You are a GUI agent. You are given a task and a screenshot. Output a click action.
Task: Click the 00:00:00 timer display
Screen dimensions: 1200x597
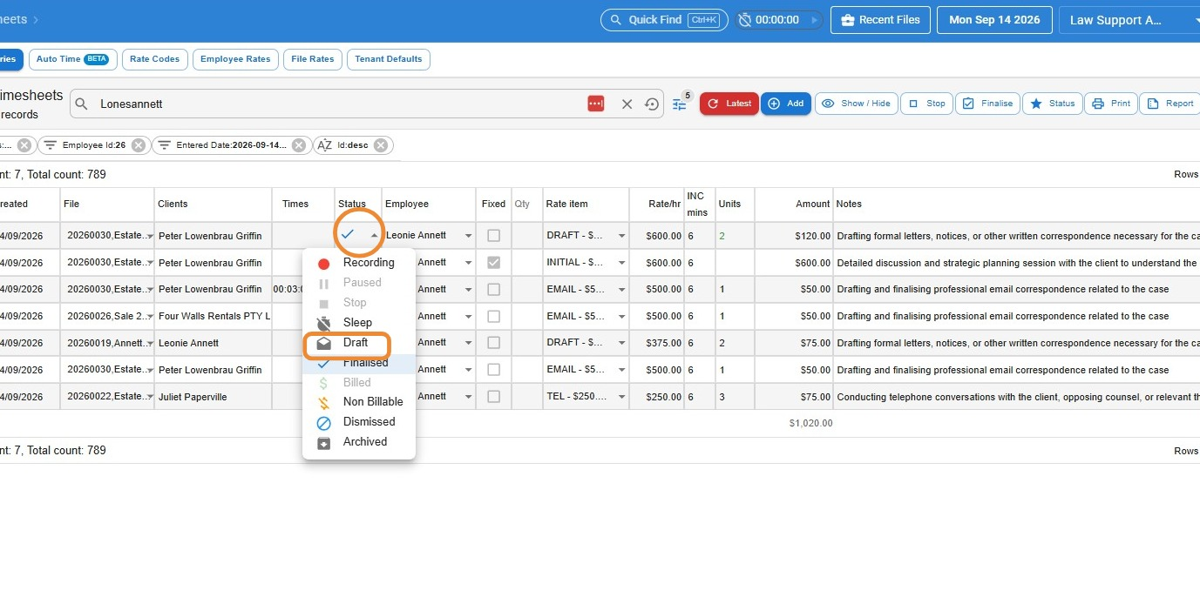[776, 20]
